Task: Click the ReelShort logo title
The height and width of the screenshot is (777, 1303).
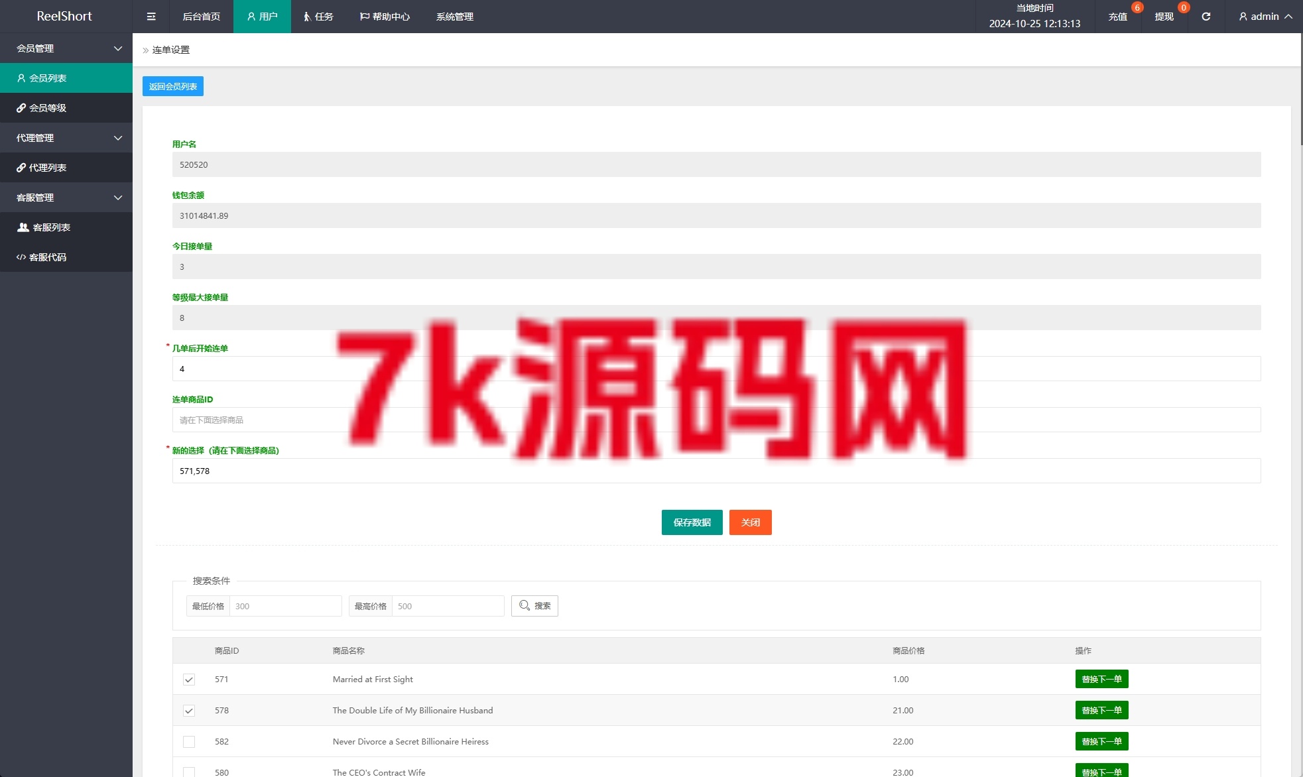Action: tap(64, 17)
